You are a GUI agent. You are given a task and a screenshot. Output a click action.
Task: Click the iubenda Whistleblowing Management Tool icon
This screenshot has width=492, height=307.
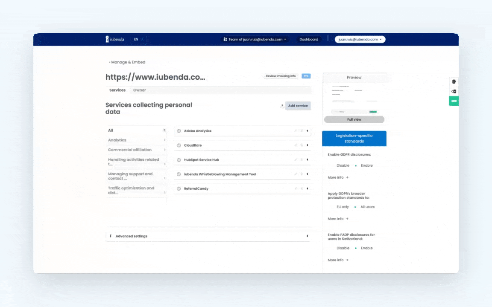179,174
